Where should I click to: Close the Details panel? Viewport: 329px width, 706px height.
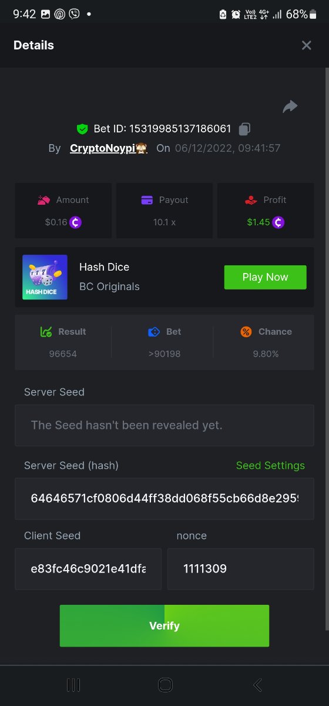[306, 45]
